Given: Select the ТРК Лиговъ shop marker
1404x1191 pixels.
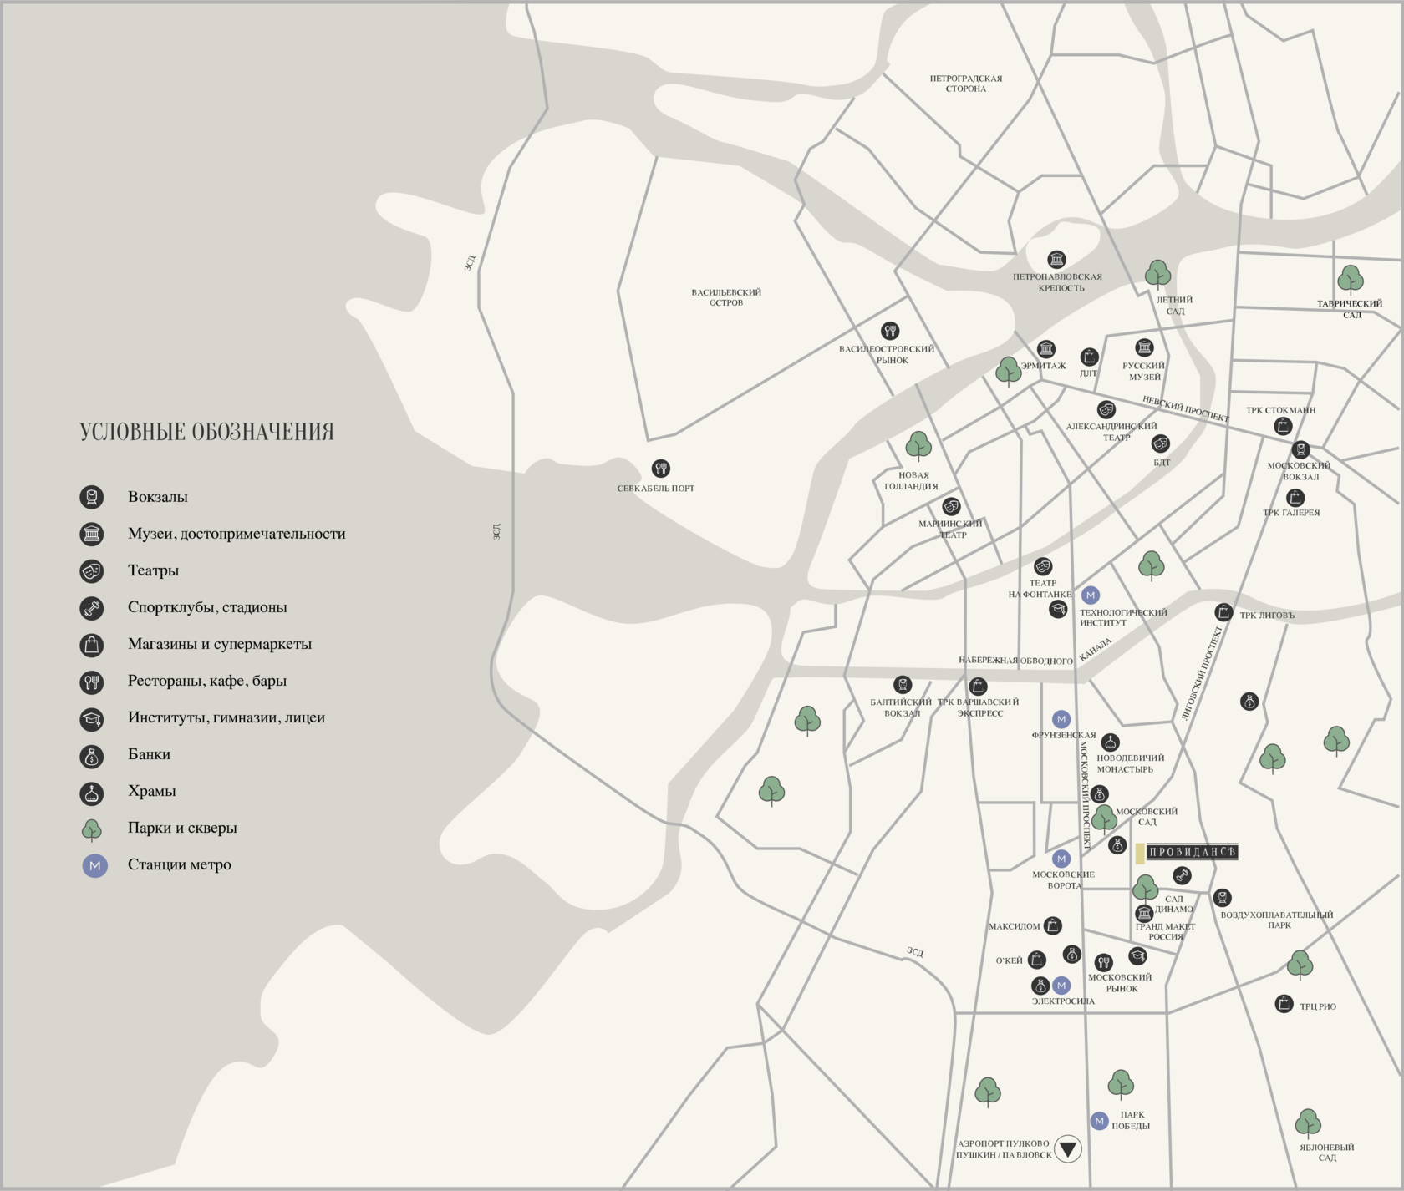Looking at the screenshot, I should point(1223,612).
